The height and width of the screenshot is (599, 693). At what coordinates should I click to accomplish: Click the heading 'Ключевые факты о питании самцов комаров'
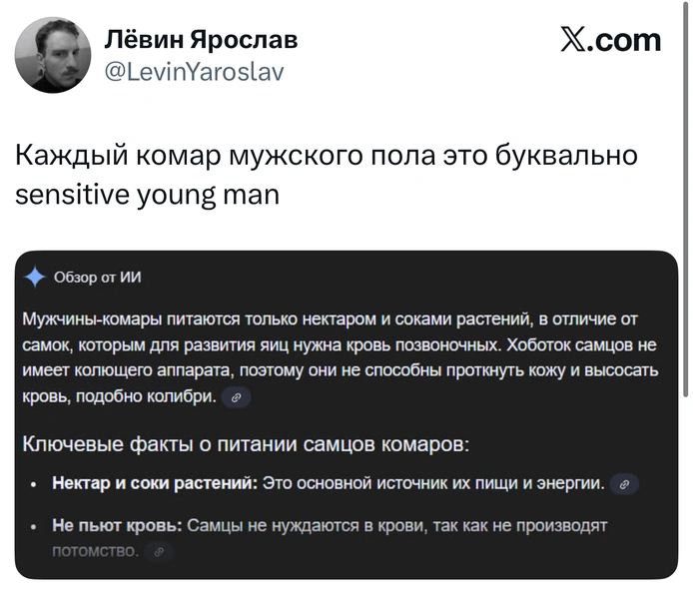point(246,443)
